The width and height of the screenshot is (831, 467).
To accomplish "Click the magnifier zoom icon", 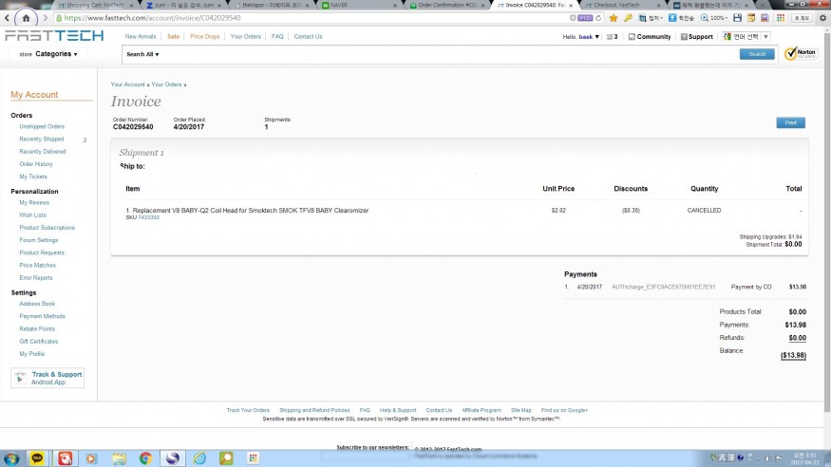I will [705, 18].
